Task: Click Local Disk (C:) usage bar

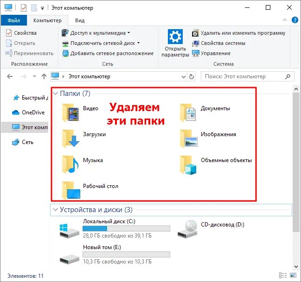Action: coord(126,228)
